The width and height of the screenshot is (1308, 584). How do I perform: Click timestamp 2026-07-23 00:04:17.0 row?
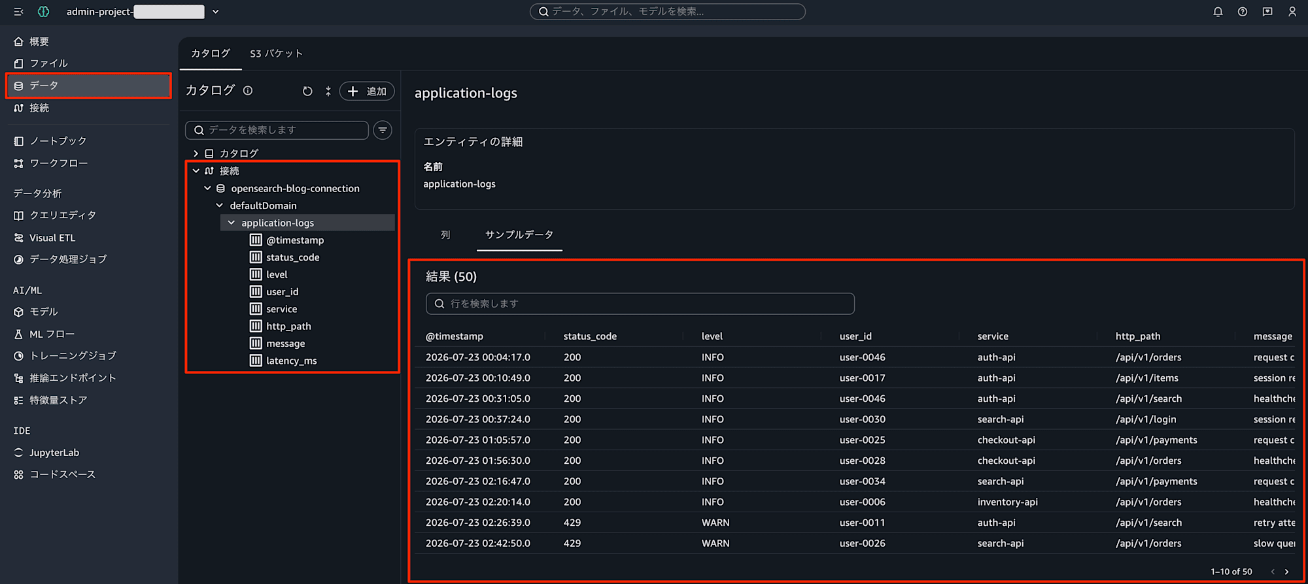(477, 357)
